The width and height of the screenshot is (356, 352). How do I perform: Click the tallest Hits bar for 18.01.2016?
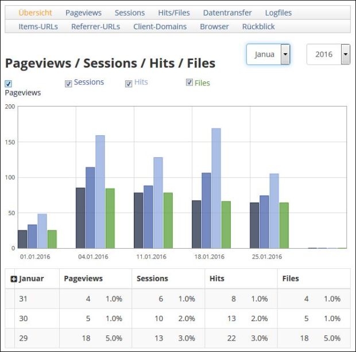(x=216, y=189)
